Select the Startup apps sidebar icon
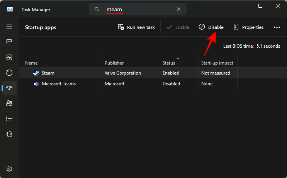Image resolution: width=287 pixels, height=178 pixels. click(9, 88)
